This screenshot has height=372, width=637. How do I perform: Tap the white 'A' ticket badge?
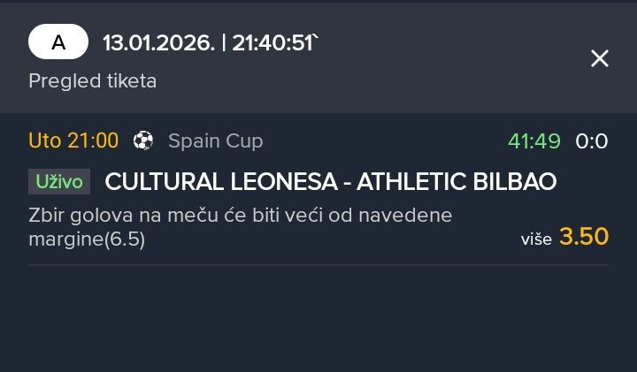(x=58, y=42)
